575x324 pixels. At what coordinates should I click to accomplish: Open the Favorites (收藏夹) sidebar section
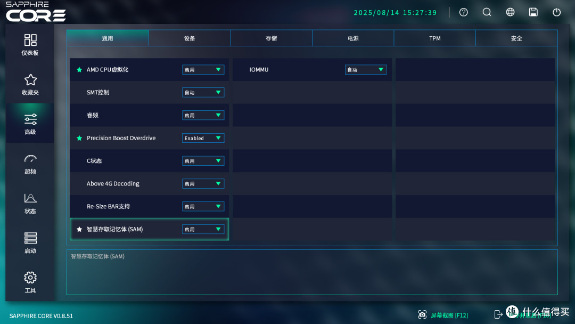[30, 84]
